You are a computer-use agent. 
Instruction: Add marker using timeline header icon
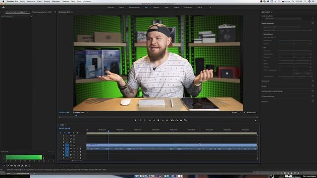(73, 133)
